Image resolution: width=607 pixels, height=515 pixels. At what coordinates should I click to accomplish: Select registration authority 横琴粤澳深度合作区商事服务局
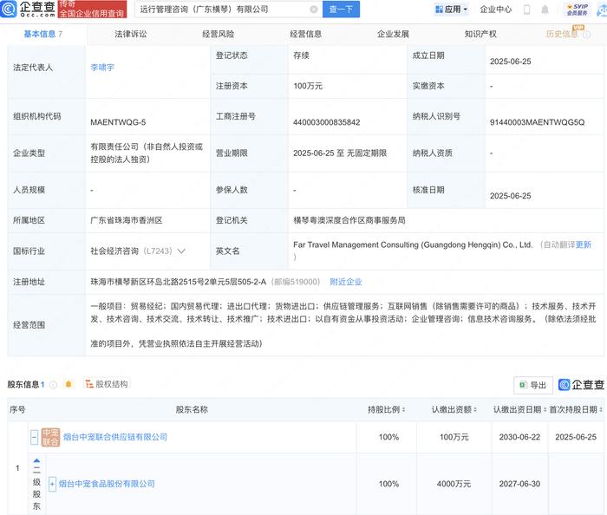(349, 220)
